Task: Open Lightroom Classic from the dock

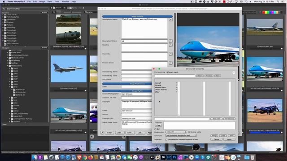Action: click(x=169, y=157)
